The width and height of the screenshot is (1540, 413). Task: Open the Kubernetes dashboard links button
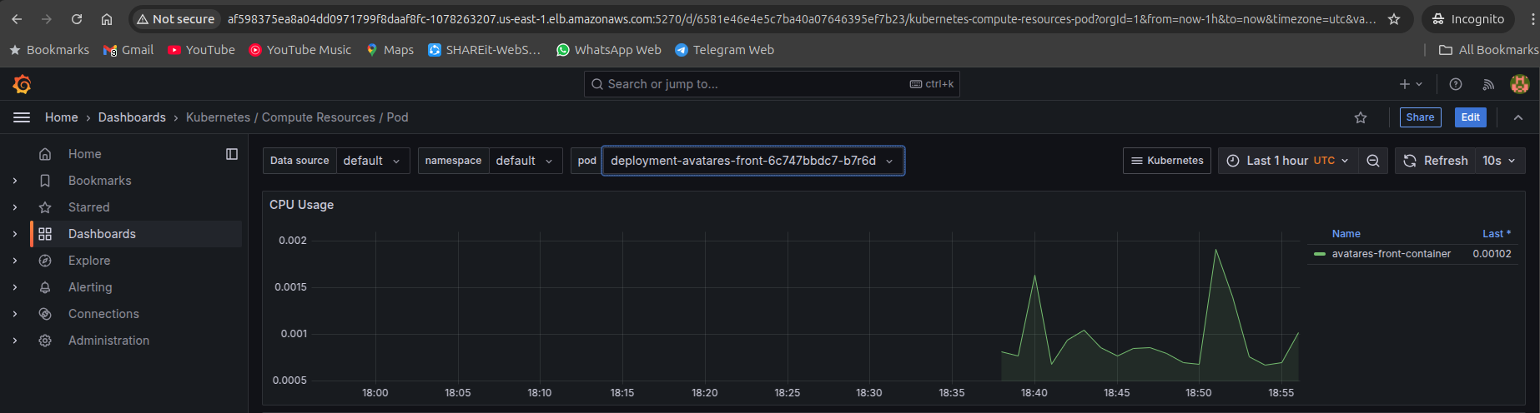tap(1167, 161)
